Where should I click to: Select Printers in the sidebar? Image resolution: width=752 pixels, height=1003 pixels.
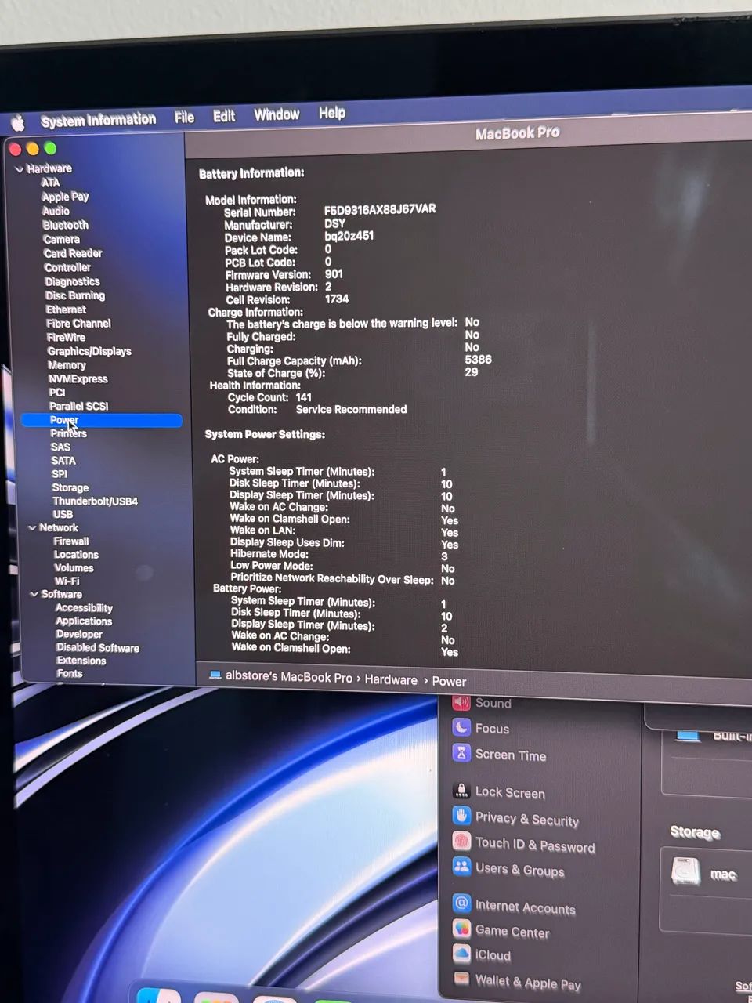tap(68, 433)
